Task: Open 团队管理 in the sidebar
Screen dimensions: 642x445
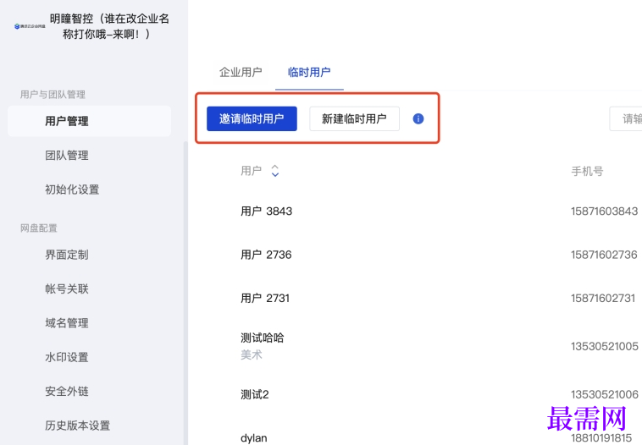Action: 67,156
